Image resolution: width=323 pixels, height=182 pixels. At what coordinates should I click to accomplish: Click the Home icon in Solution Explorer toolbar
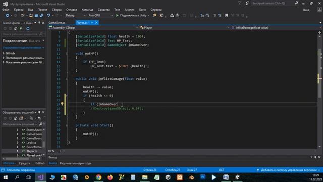(x=16, y=118)
